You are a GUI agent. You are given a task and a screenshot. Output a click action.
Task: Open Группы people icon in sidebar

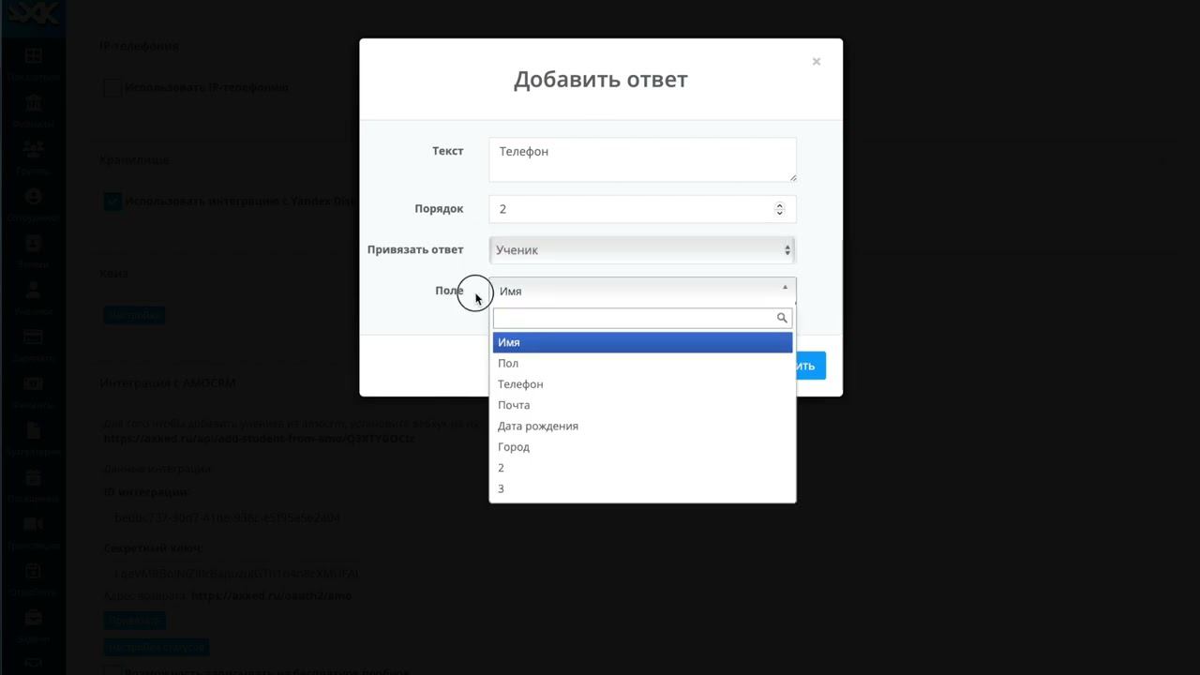[x=33, y=149]
